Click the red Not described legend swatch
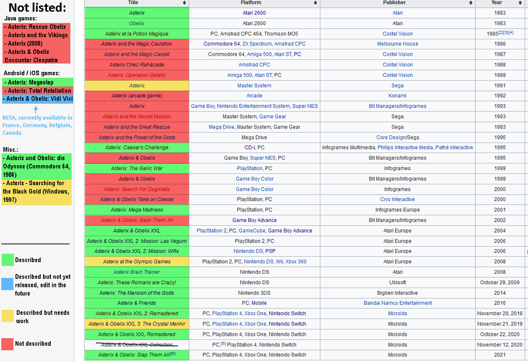This screenshot has height=362, width=528. 7,344
